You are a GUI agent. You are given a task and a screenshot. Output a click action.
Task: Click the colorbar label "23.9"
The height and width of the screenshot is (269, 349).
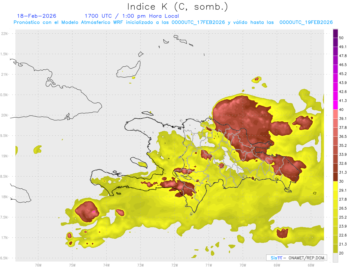[x=343, y=226]
